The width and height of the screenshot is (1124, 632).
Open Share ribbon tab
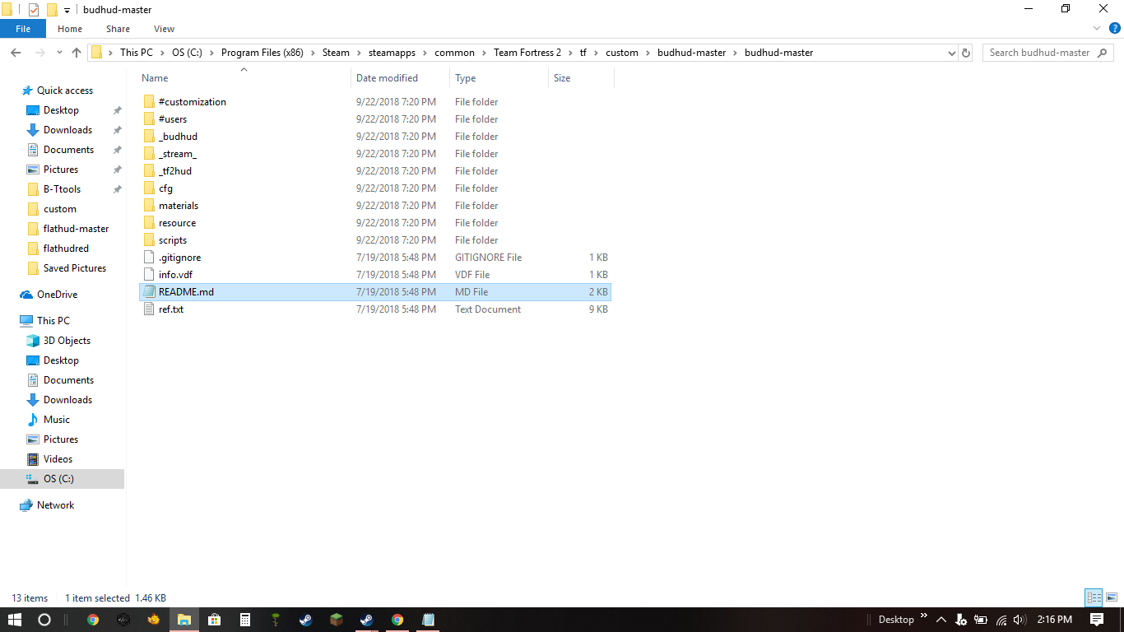click(118, 29)
